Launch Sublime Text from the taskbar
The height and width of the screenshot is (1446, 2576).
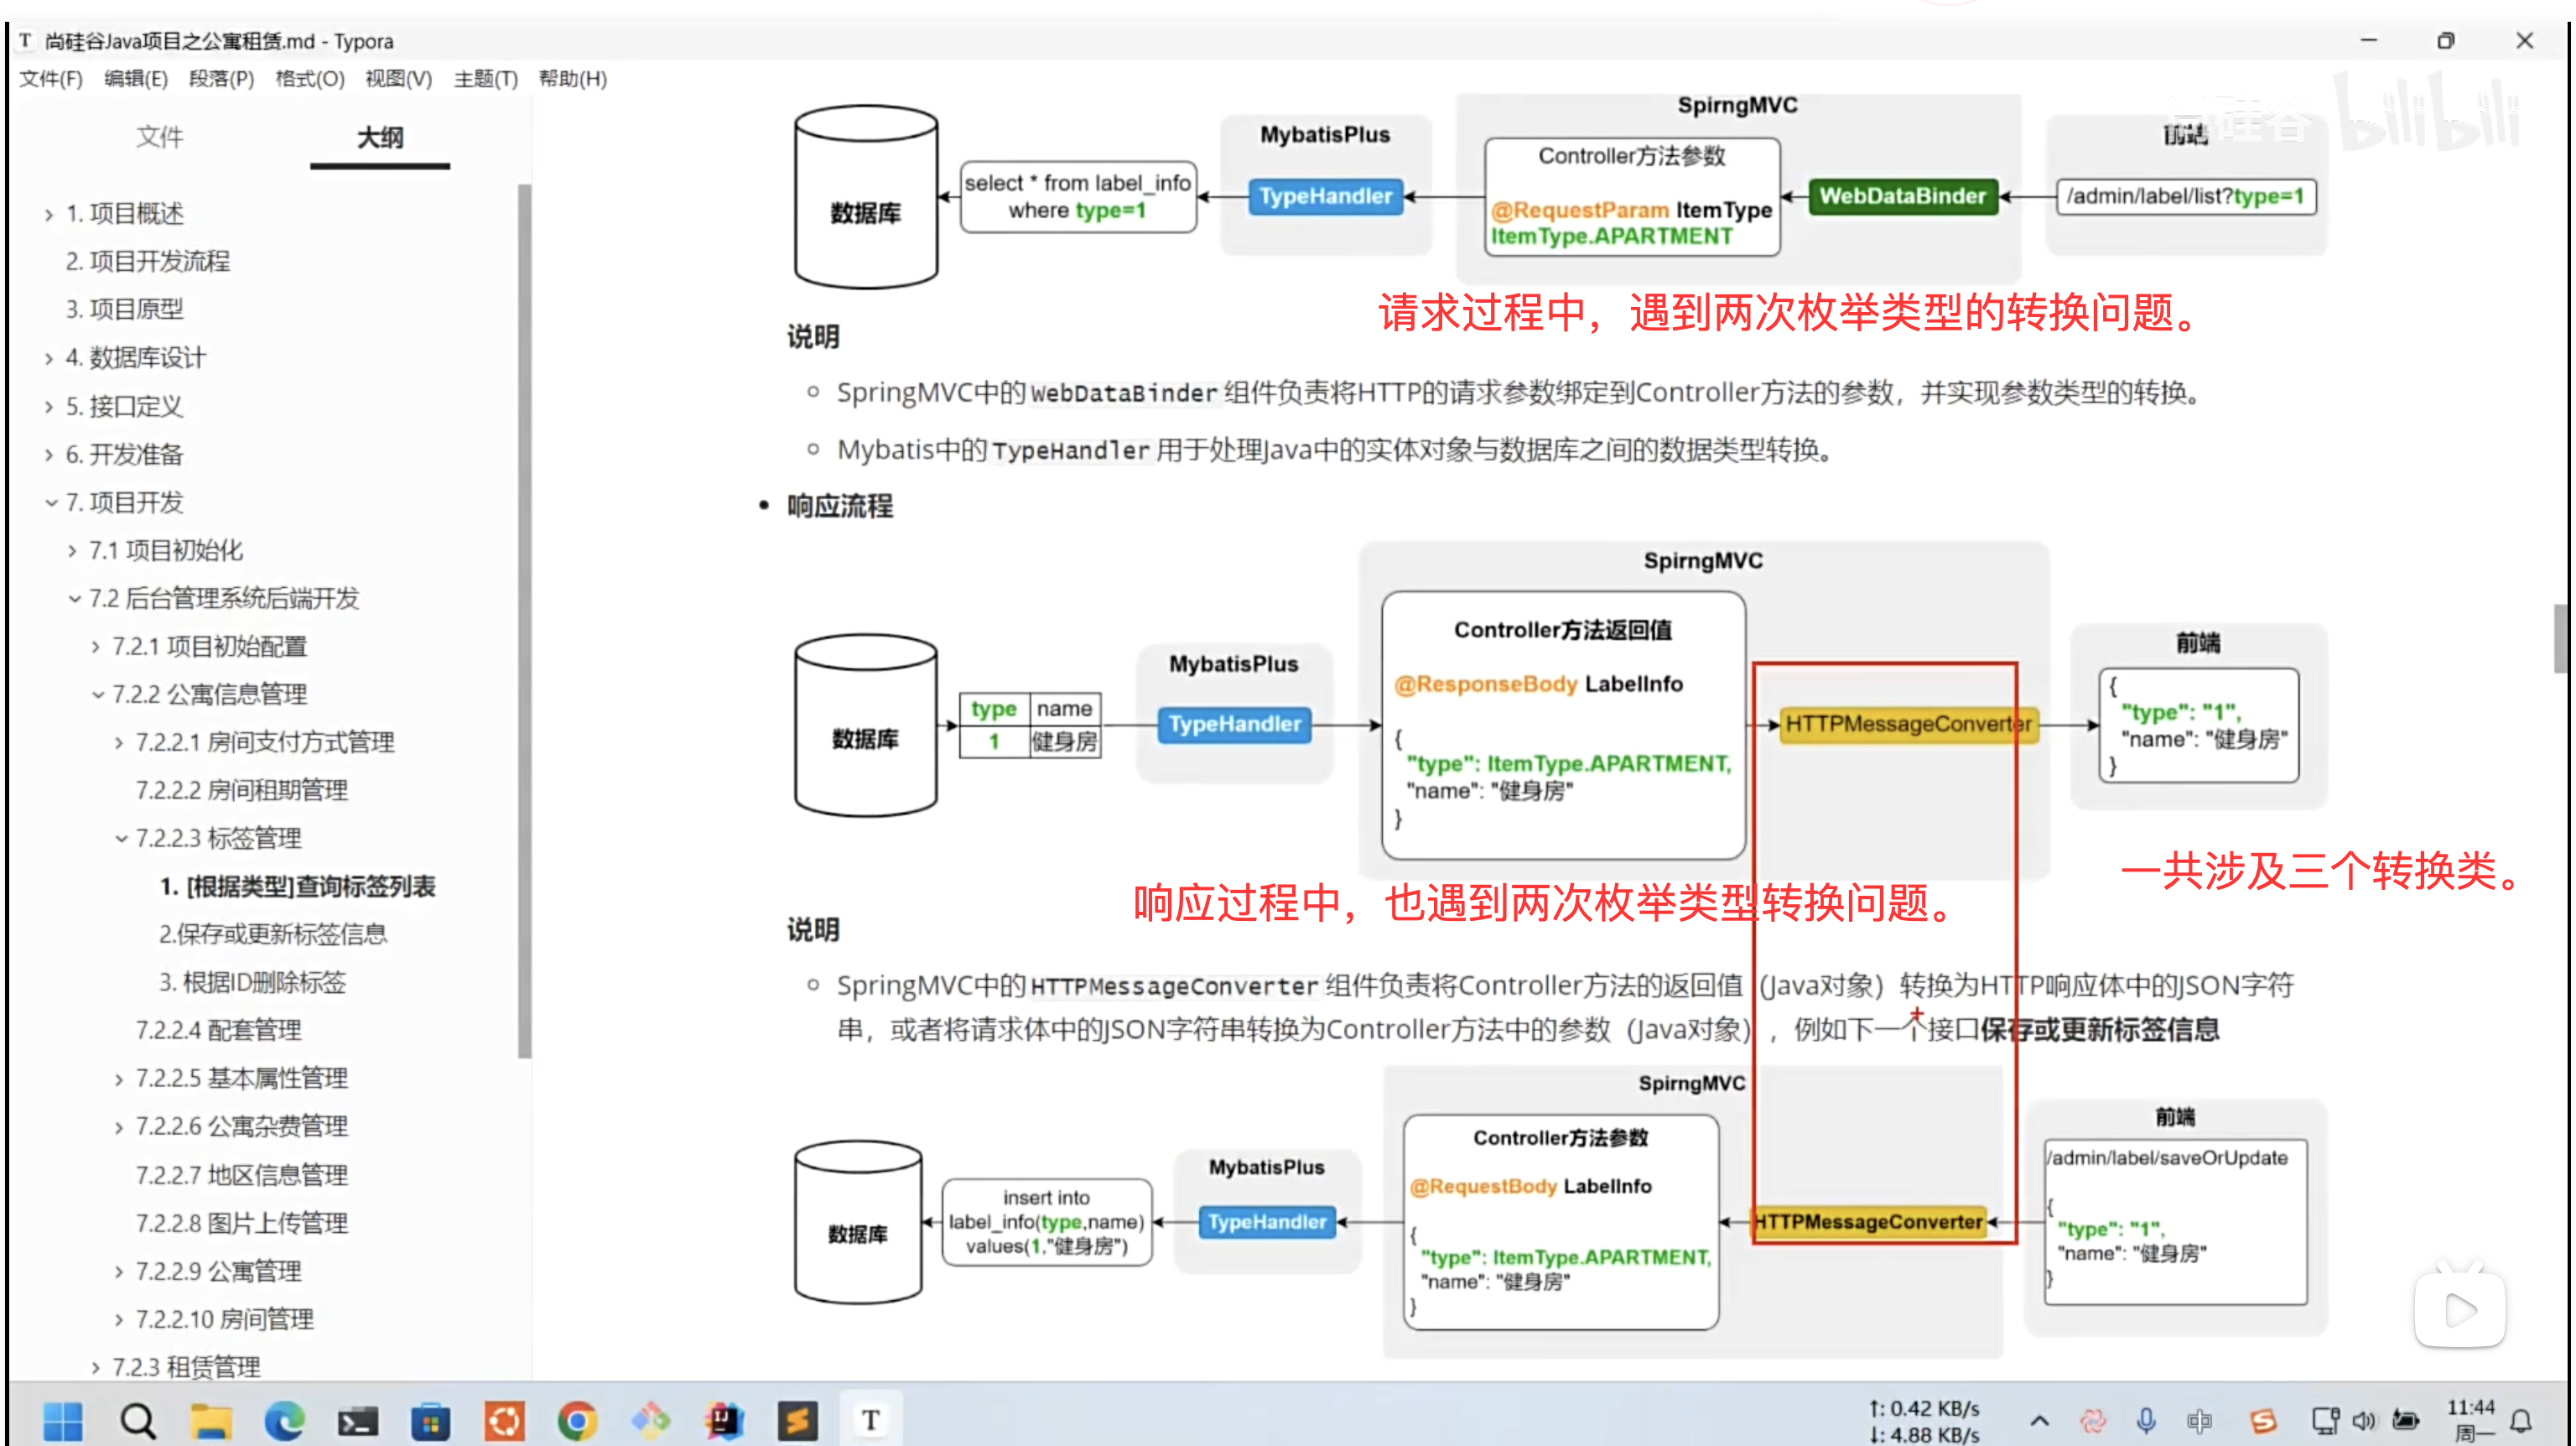coord(797,1418)
